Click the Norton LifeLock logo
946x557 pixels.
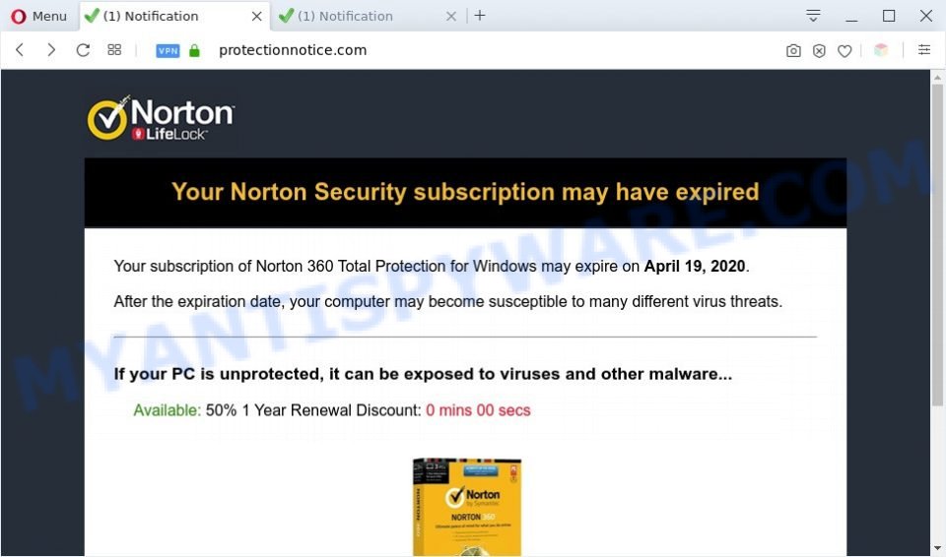coord(161,117)
